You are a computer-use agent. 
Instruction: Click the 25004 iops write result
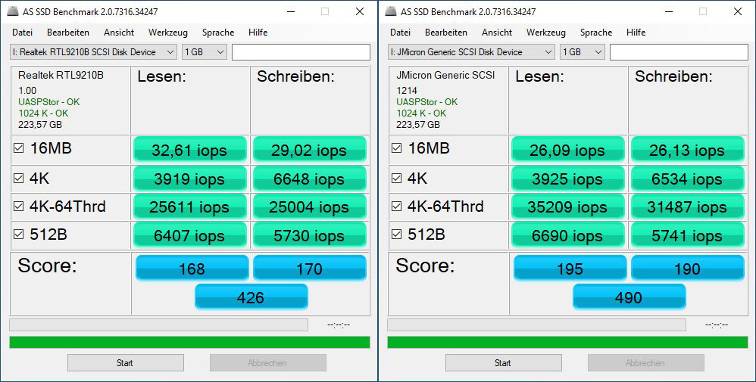point(309,207)
